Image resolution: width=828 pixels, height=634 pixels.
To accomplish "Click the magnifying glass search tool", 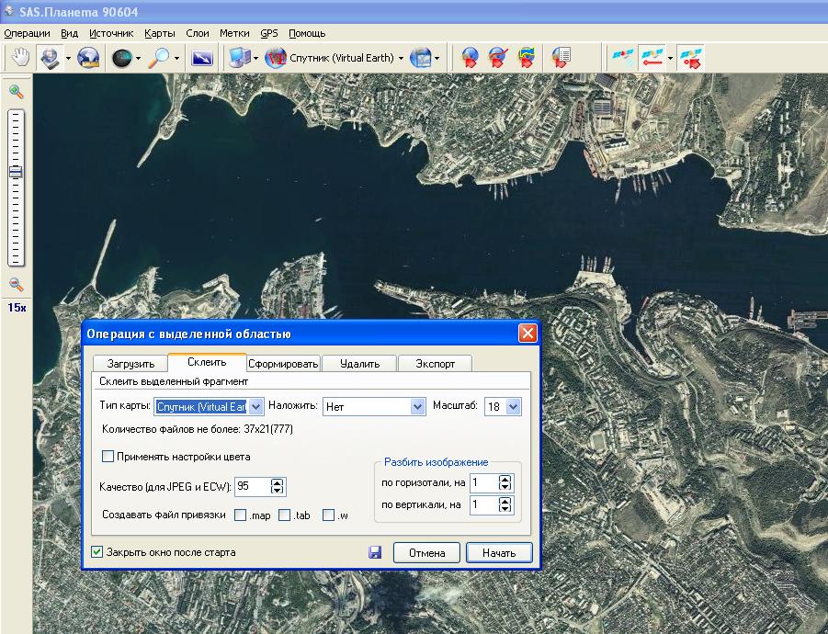I will click(160, 58).
